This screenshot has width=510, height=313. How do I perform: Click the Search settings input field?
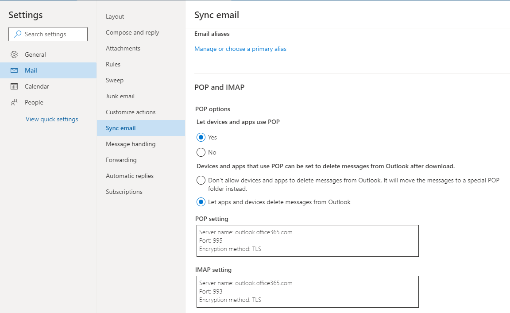pos(53,34)
